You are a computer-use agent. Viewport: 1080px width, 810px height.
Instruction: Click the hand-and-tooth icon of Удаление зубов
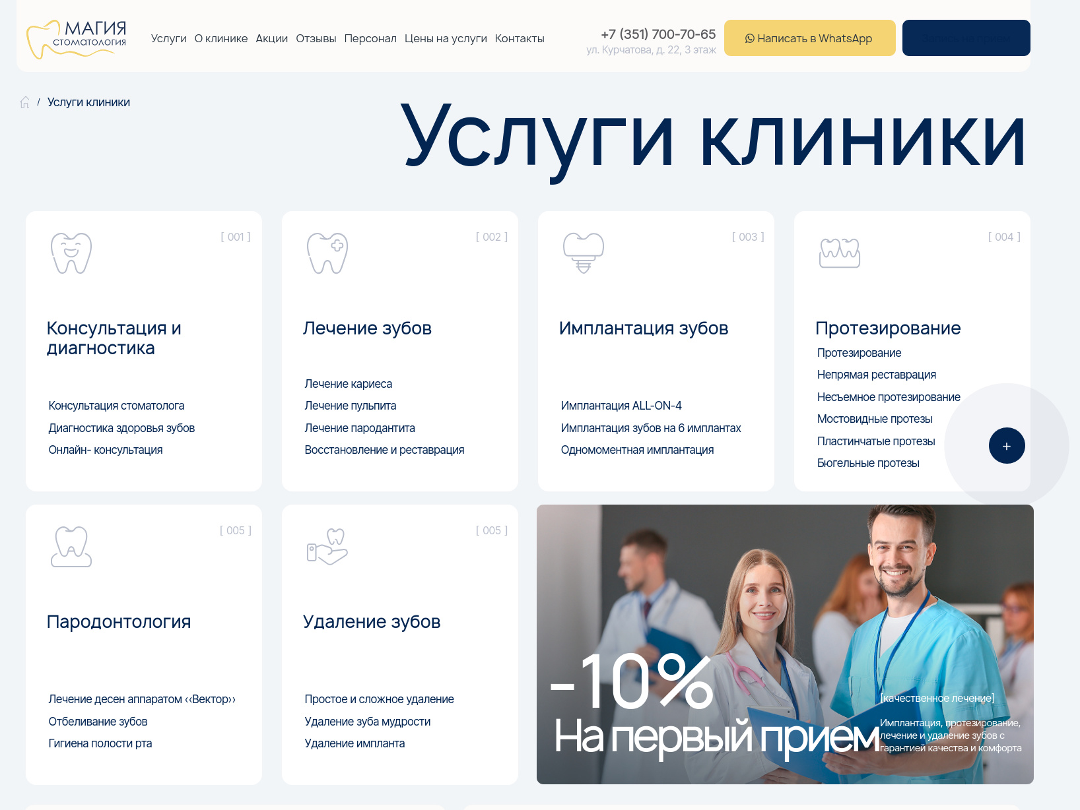tap(327, 547)
